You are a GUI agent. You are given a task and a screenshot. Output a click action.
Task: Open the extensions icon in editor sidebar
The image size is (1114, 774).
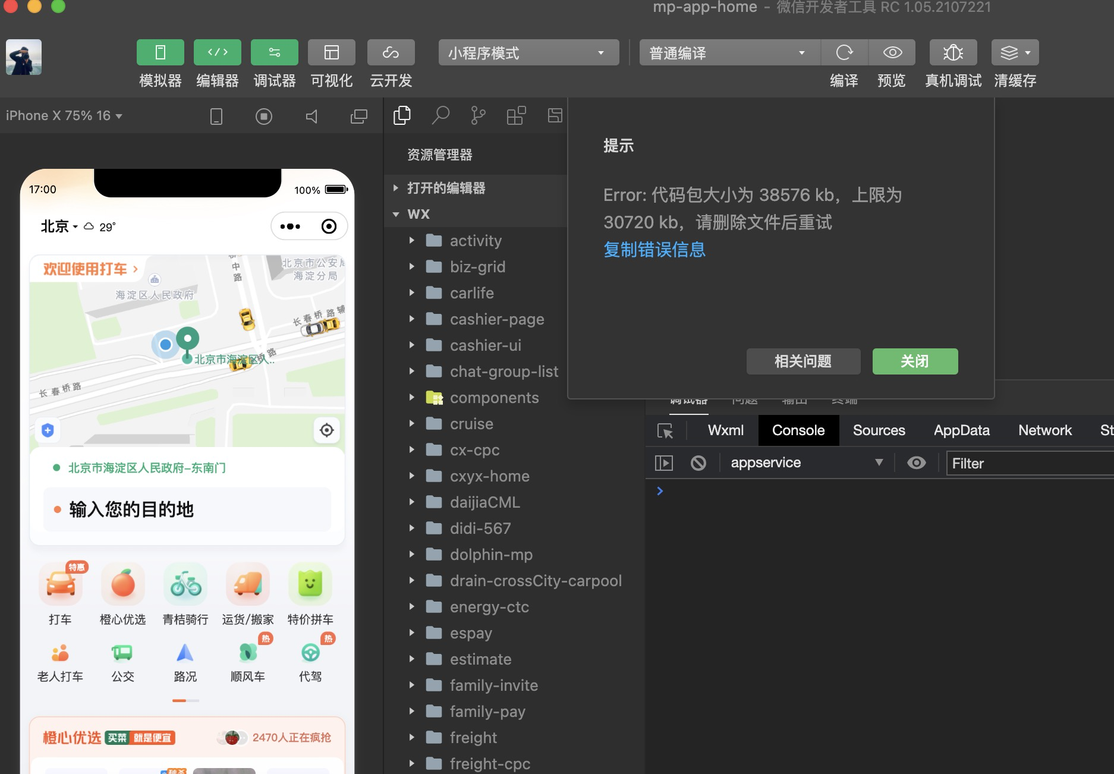click(516, 115)
